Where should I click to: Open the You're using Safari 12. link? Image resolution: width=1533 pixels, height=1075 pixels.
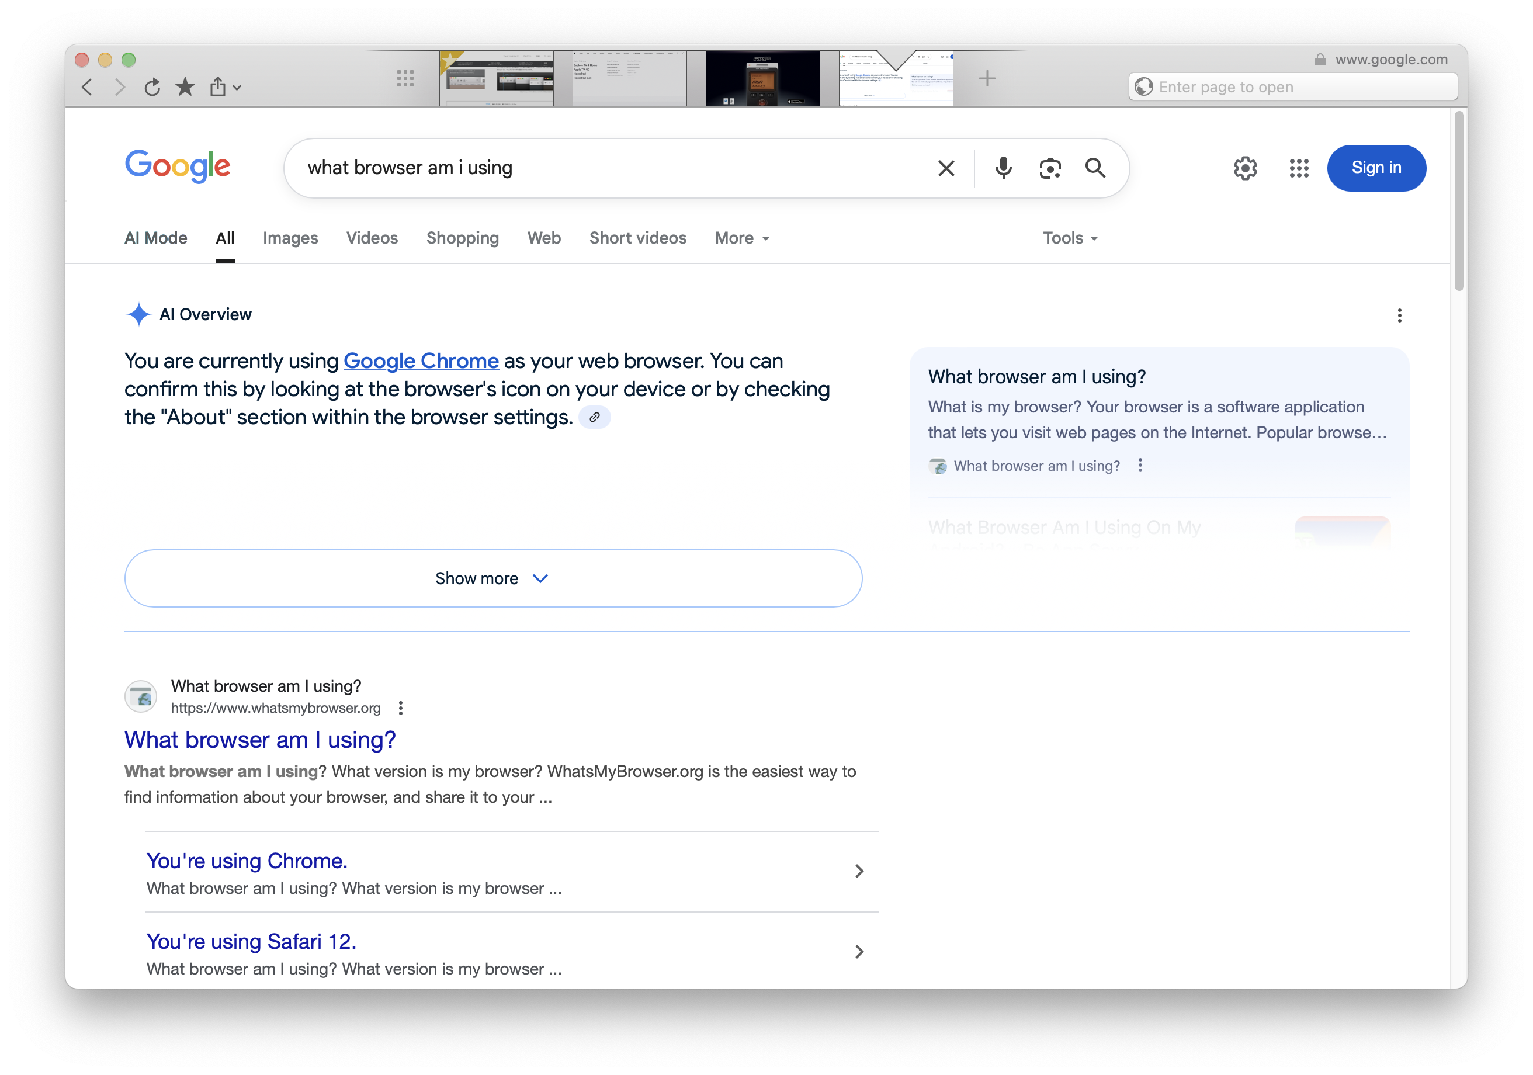point(252,941)
